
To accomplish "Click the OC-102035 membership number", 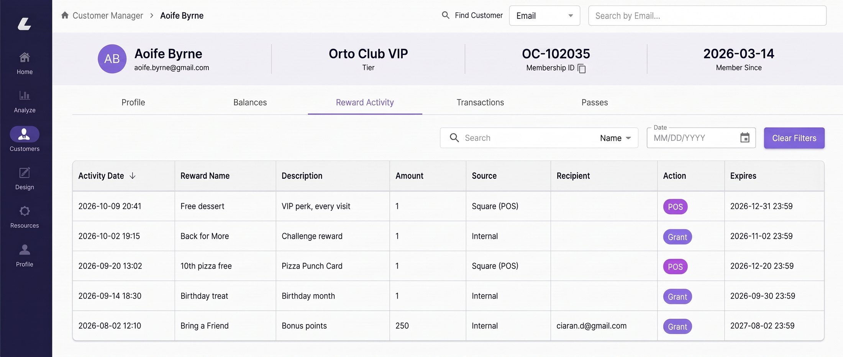I will pos(556,54).
